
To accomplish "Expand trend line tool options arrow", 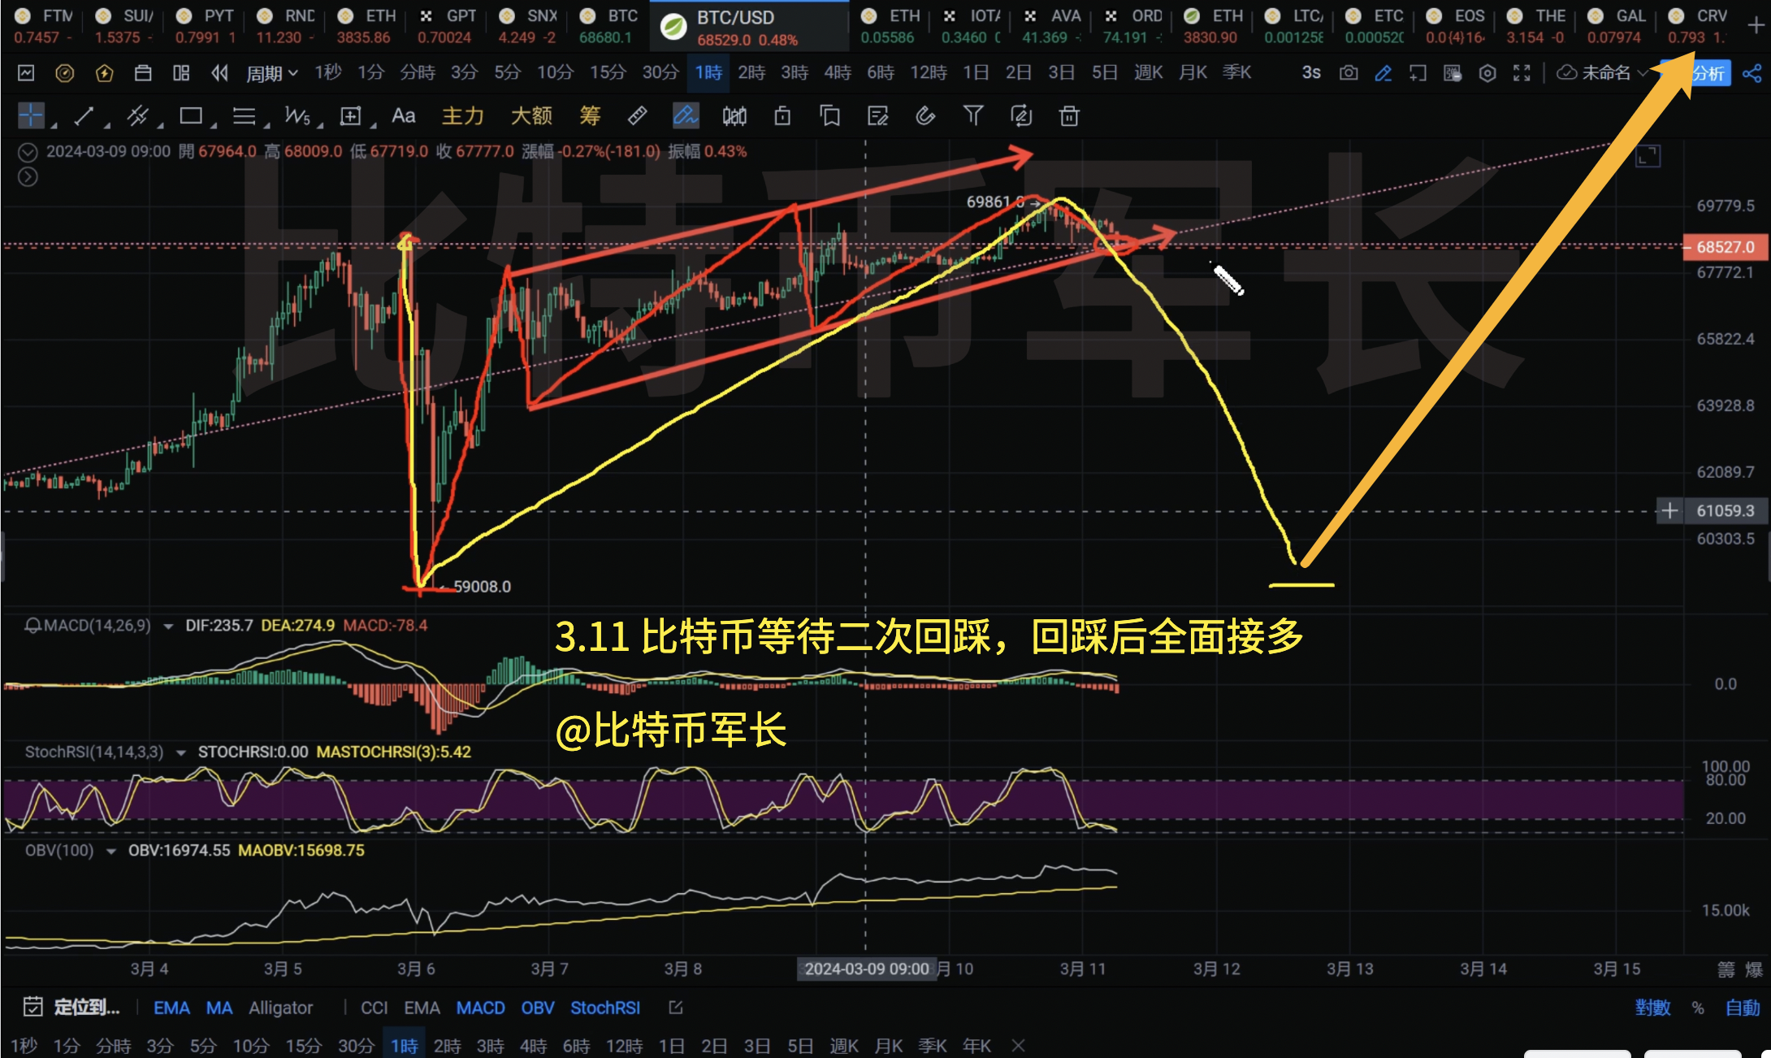I will 106,125.
